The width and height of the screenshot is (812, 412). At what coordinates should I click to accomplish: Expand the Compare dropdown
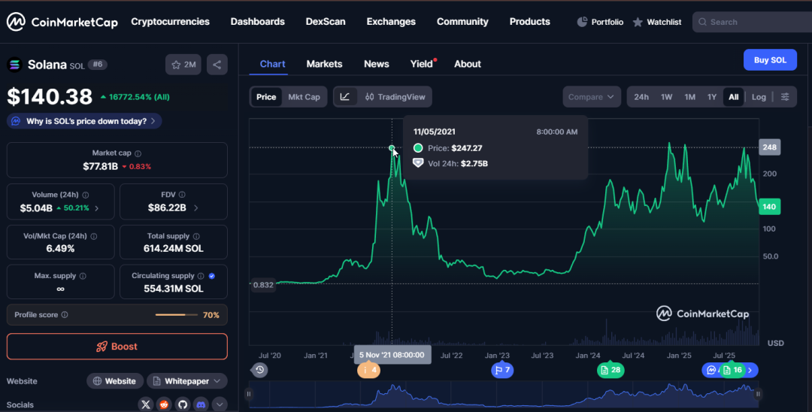click(x=592, y=97)
